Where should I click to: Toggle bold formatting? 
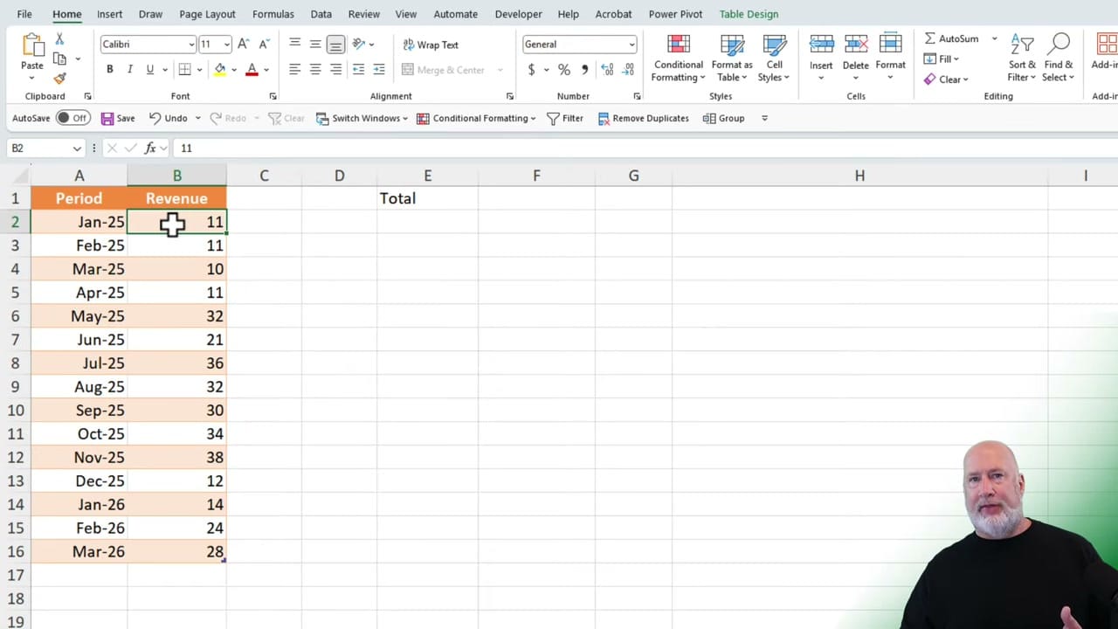point(109,69)
